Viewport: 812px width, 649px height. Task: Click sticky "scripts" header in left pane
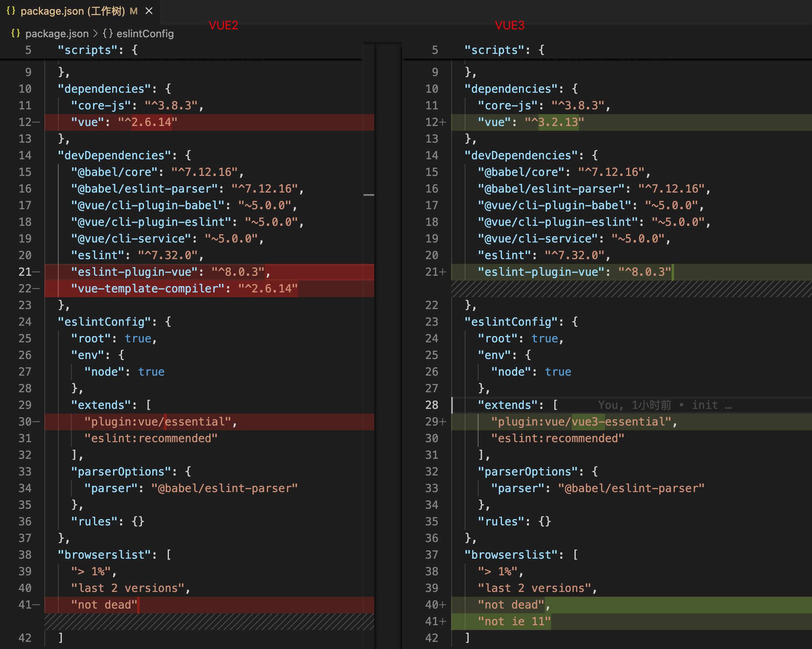pyautogui.click(x=98, y=50)
